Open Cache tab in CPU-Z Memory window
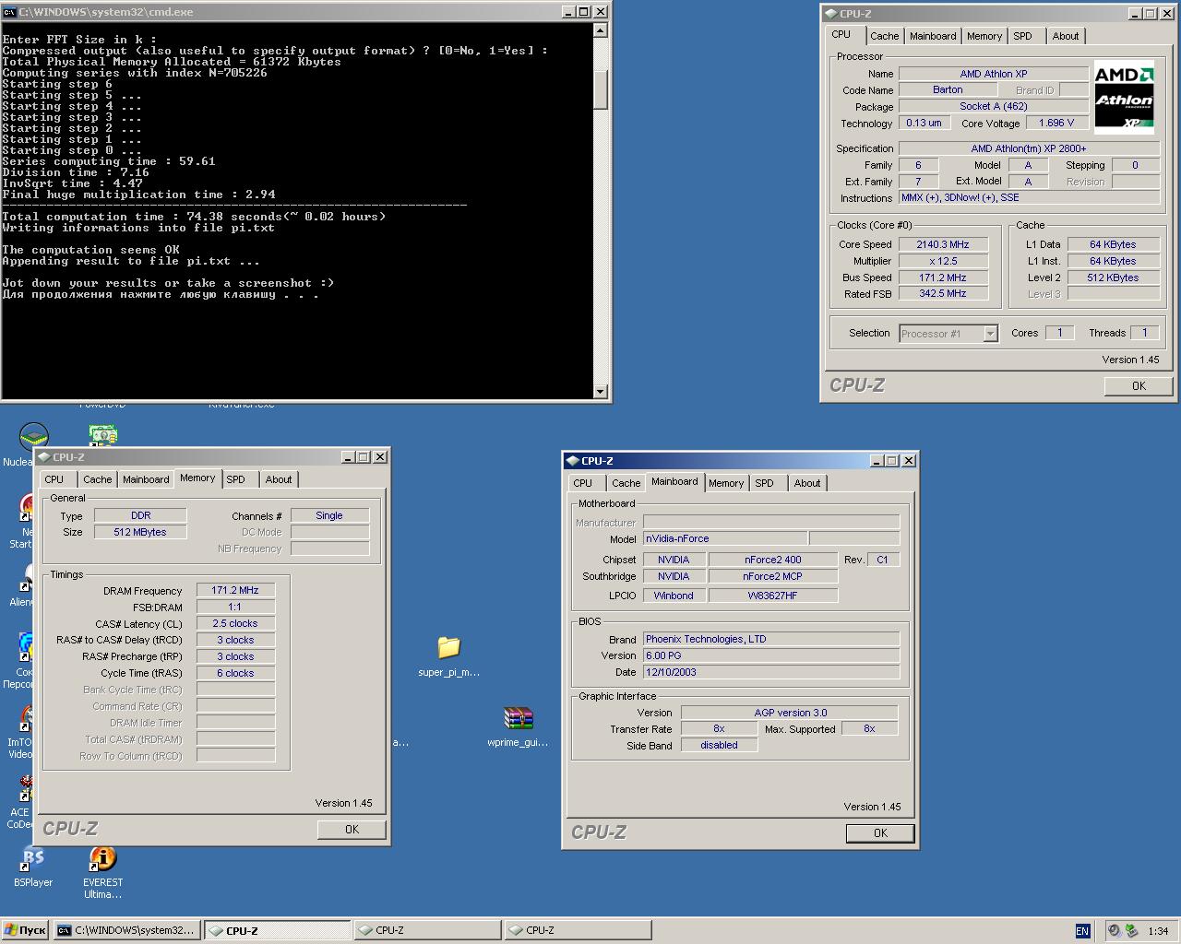1181x944 pixels. click(98, 479)
